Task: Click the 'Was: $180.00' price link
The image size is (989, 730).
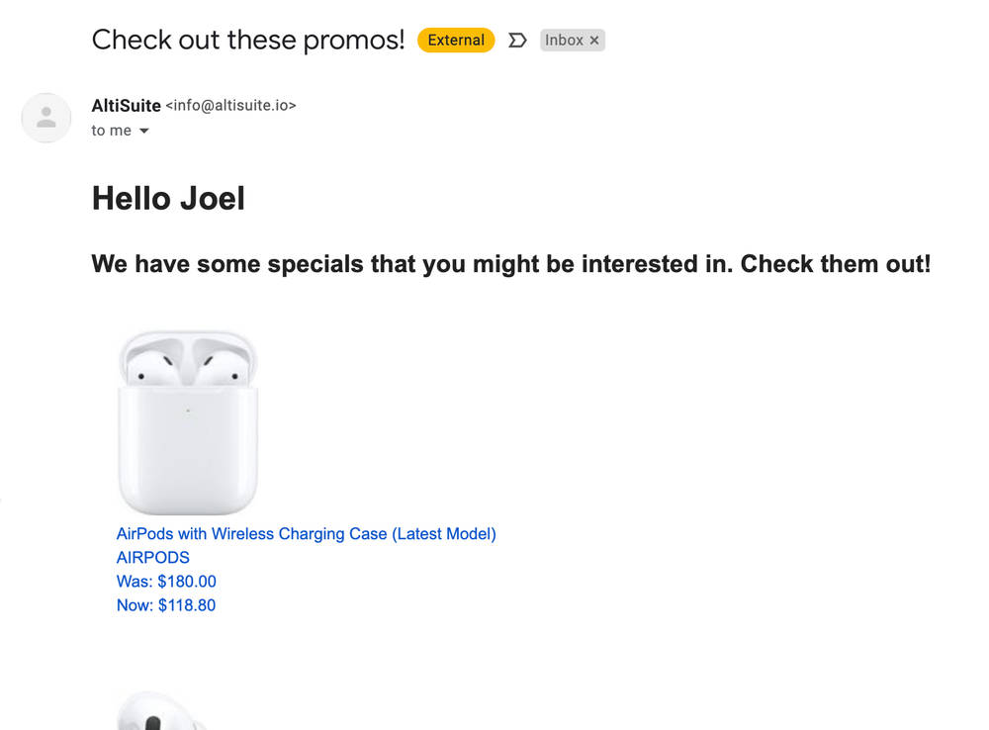Action: 166,582
